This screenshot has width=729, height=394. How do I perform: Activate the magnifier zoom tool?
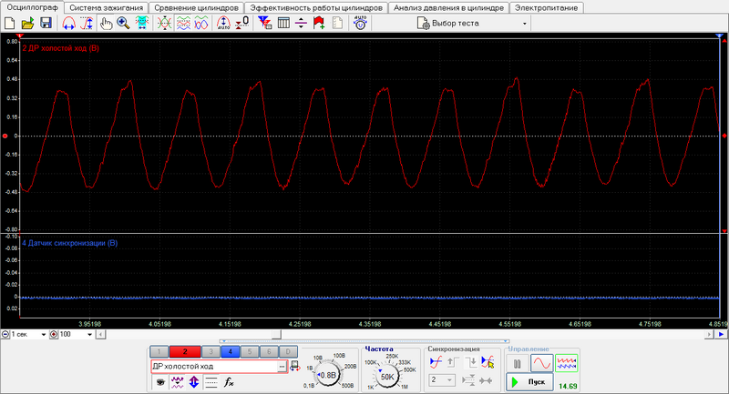123,23
